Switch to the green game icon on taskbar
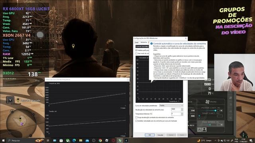 click(x=120, y=140)
